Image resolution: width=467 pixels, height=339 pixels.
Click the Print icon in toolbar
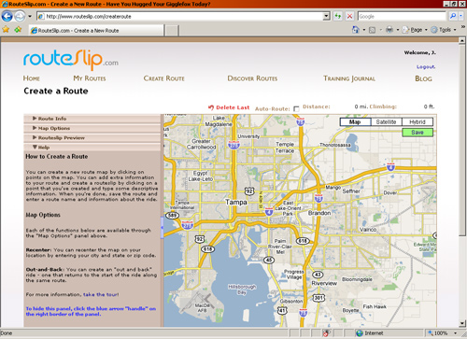[x=389, y=30]
